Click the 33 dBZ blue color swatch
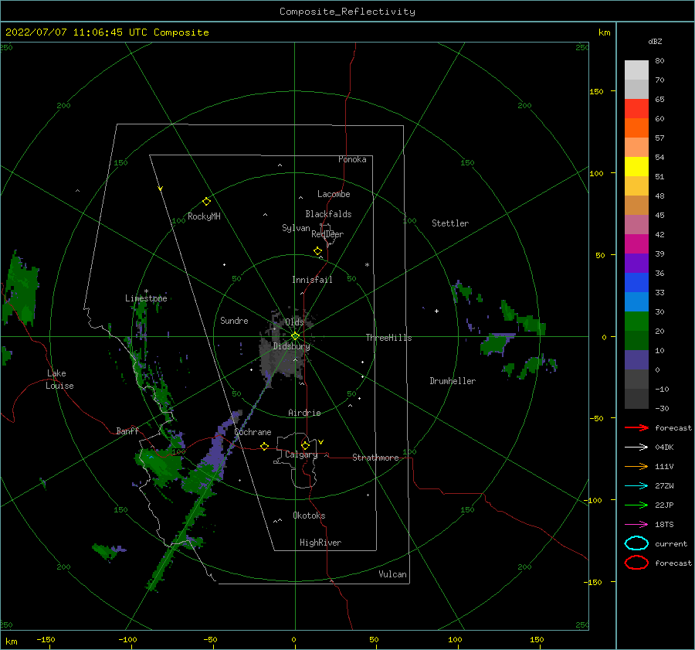Image resolution: width=695 pixels, height=650 pixels. (x=636, y=282)
